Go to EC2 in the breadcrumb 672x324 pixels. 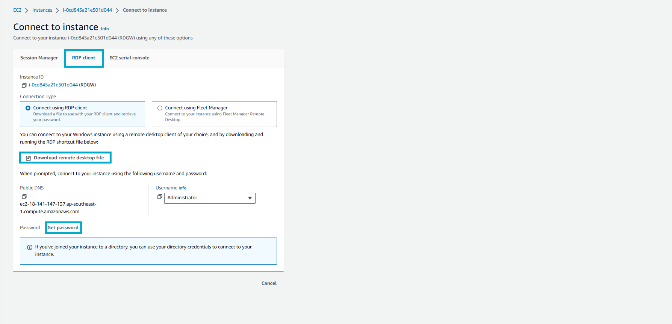pyautogui.click(x=17, y=10)
